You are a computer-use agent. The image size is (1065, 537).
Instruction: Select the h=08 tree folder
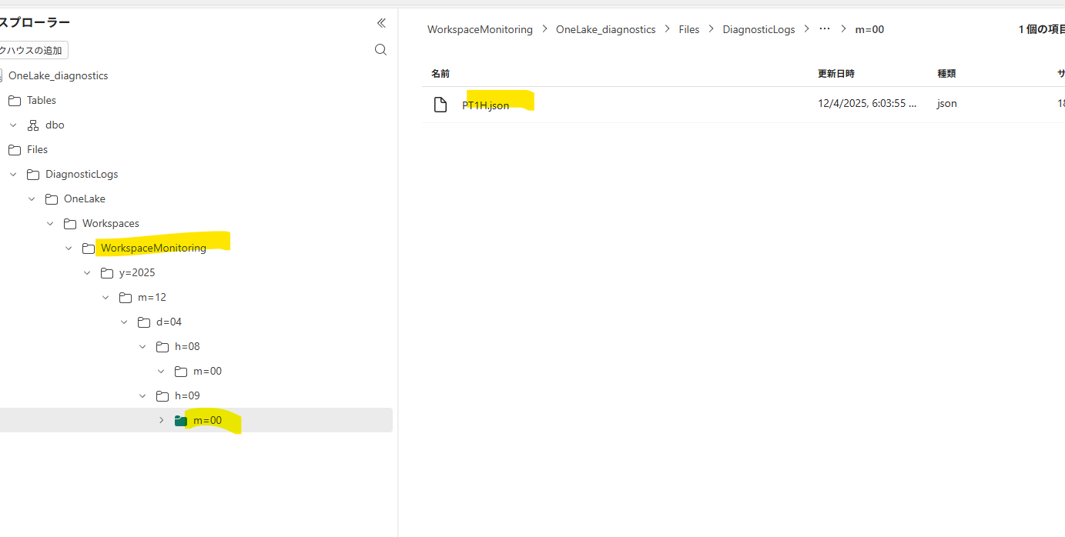tap(187, 346)
